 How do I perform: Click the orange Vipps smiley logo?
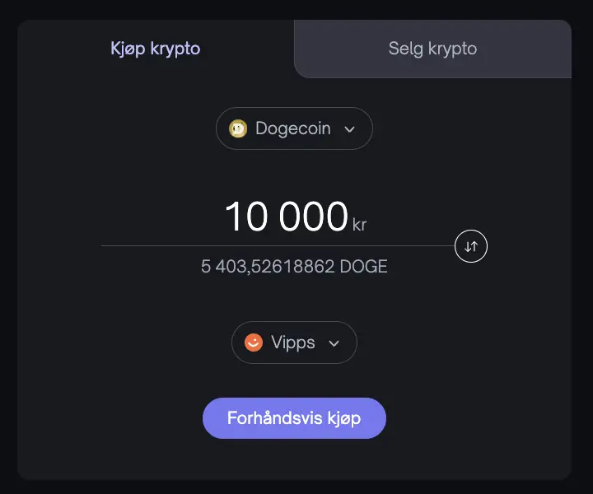[x=254, y=343]
